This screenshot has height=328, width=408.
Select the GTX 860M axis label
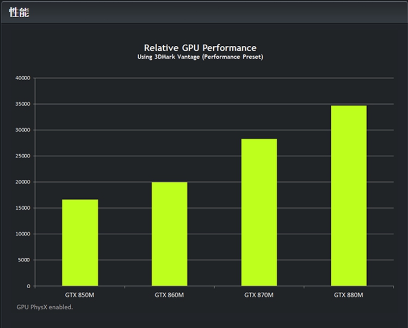[x=169, y=295]
